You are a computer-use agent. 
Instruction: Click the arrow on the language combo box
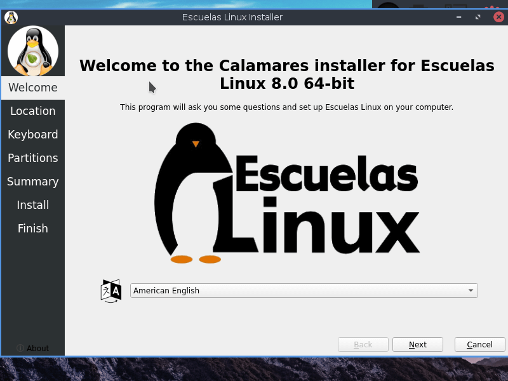(471, 290)
